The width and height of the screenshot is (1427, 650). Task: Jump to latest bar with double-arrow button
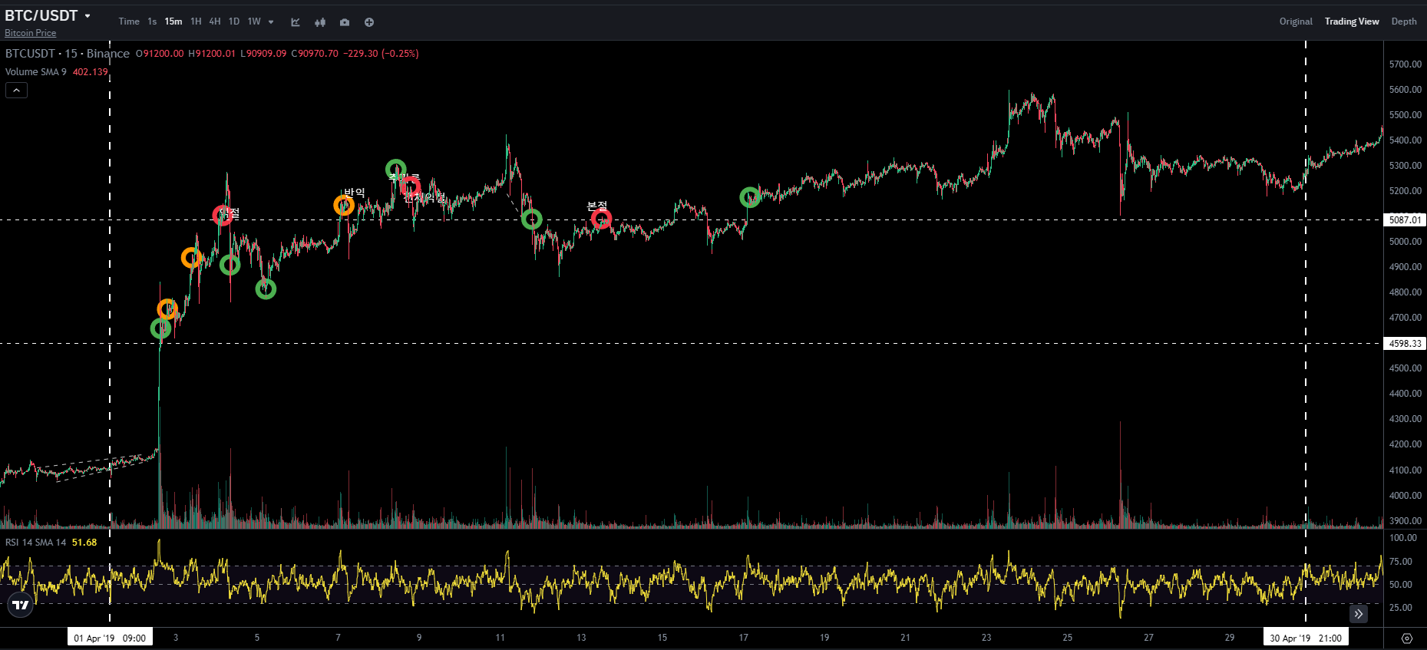(1359, 614)
